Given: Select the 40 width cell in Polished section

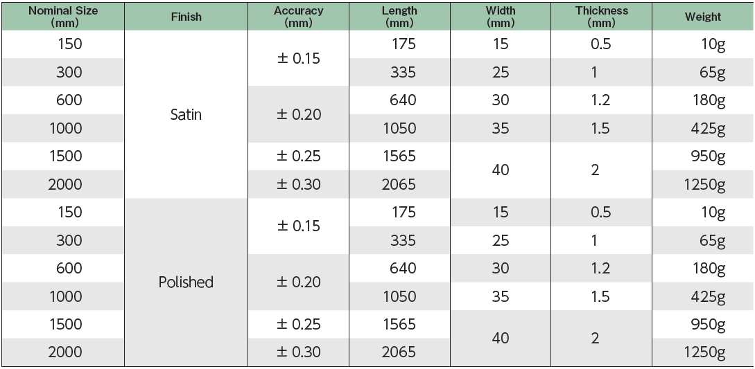Looking at the screenshot, I should [501, 339].
